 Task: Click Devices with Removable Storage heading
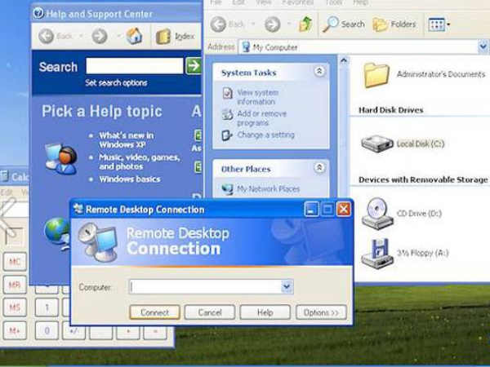[423, 179]
